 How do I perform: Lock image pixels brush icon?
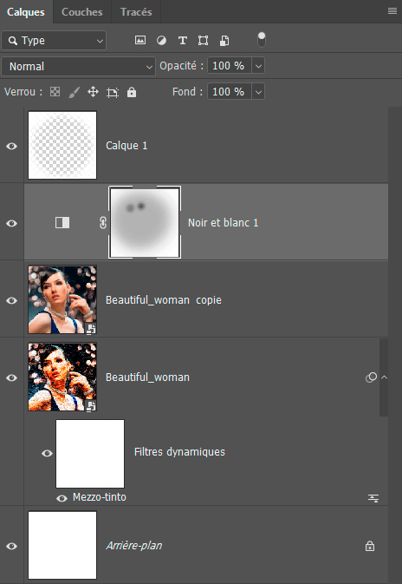[74, 92]
